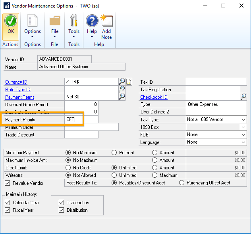
Task: Open the Payment Terms lookup magnifier
Action: click(x=122, y=97)
